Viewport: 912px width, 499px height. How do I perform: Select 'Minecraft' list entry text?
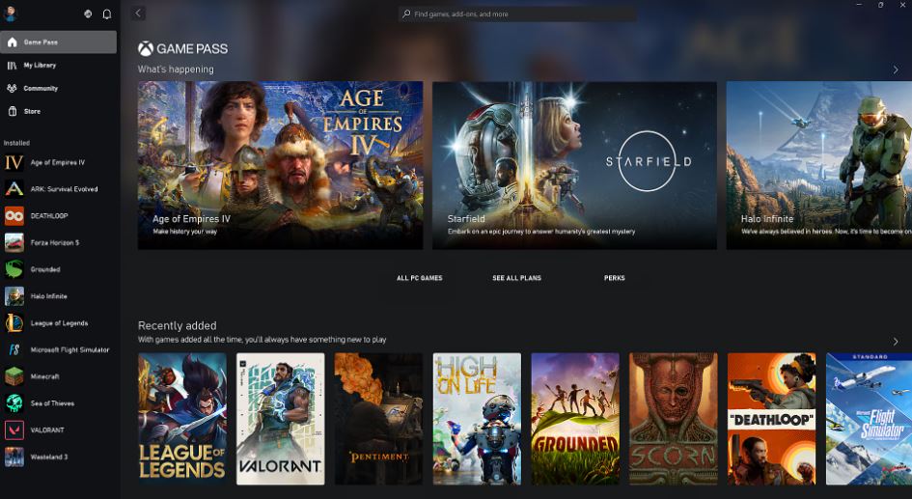44,376
